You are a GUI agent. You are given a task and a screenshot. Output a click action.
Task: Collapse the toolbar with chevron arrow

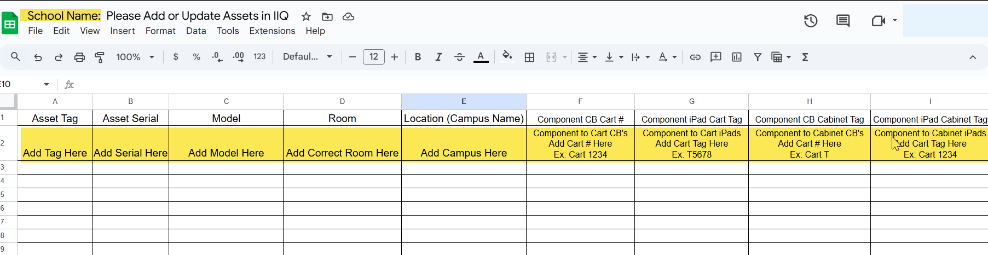point(973,57)
